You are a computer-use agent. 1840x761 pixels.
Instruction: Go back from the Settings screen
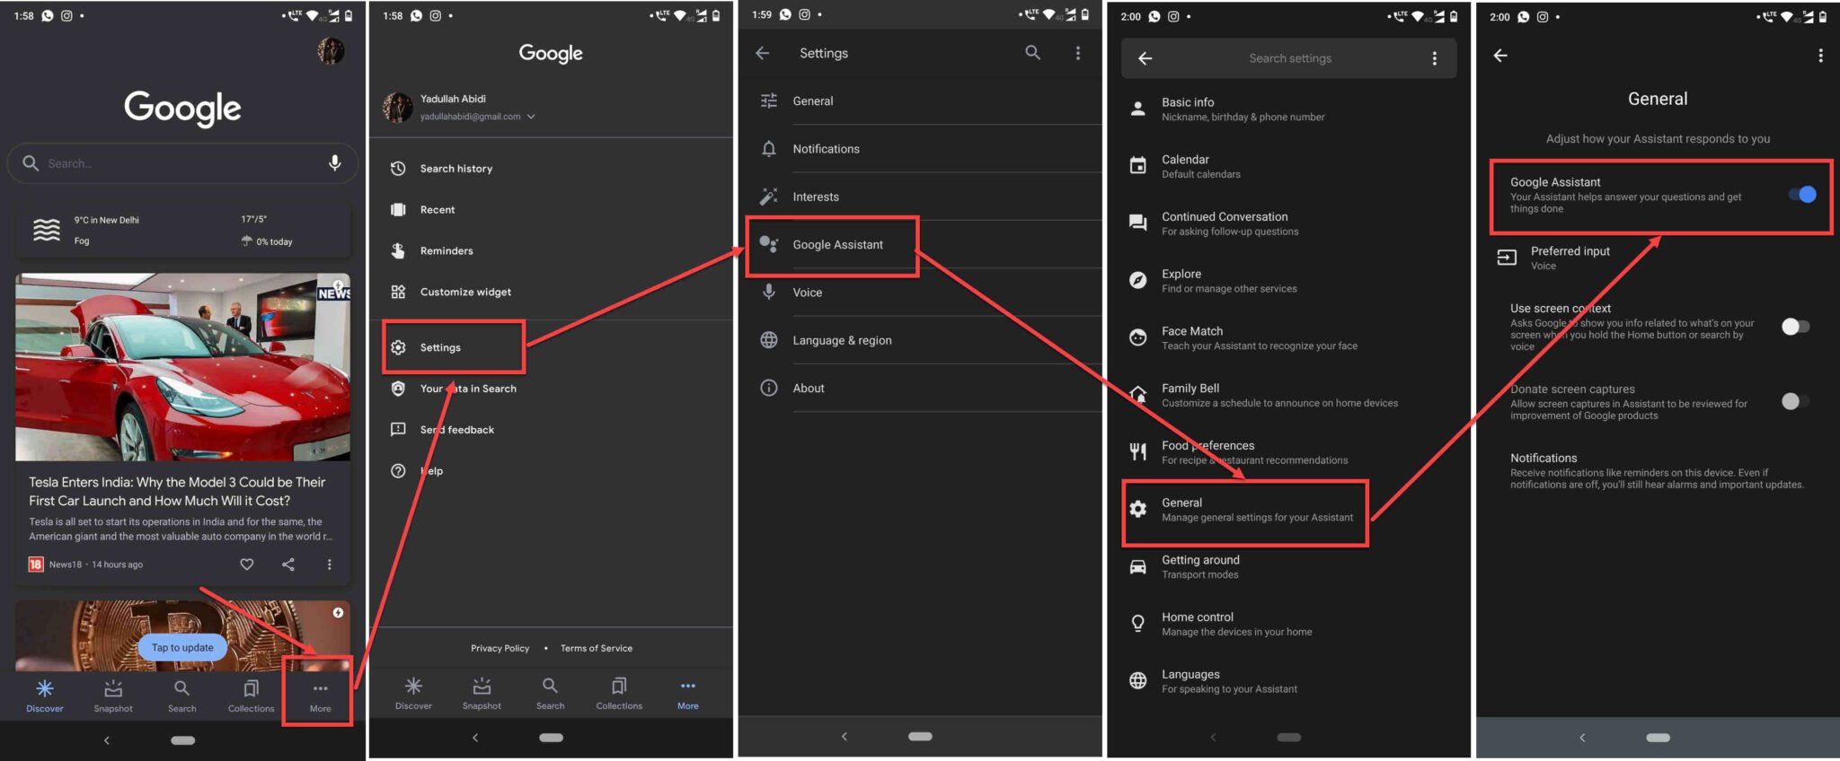coord(762,53)
